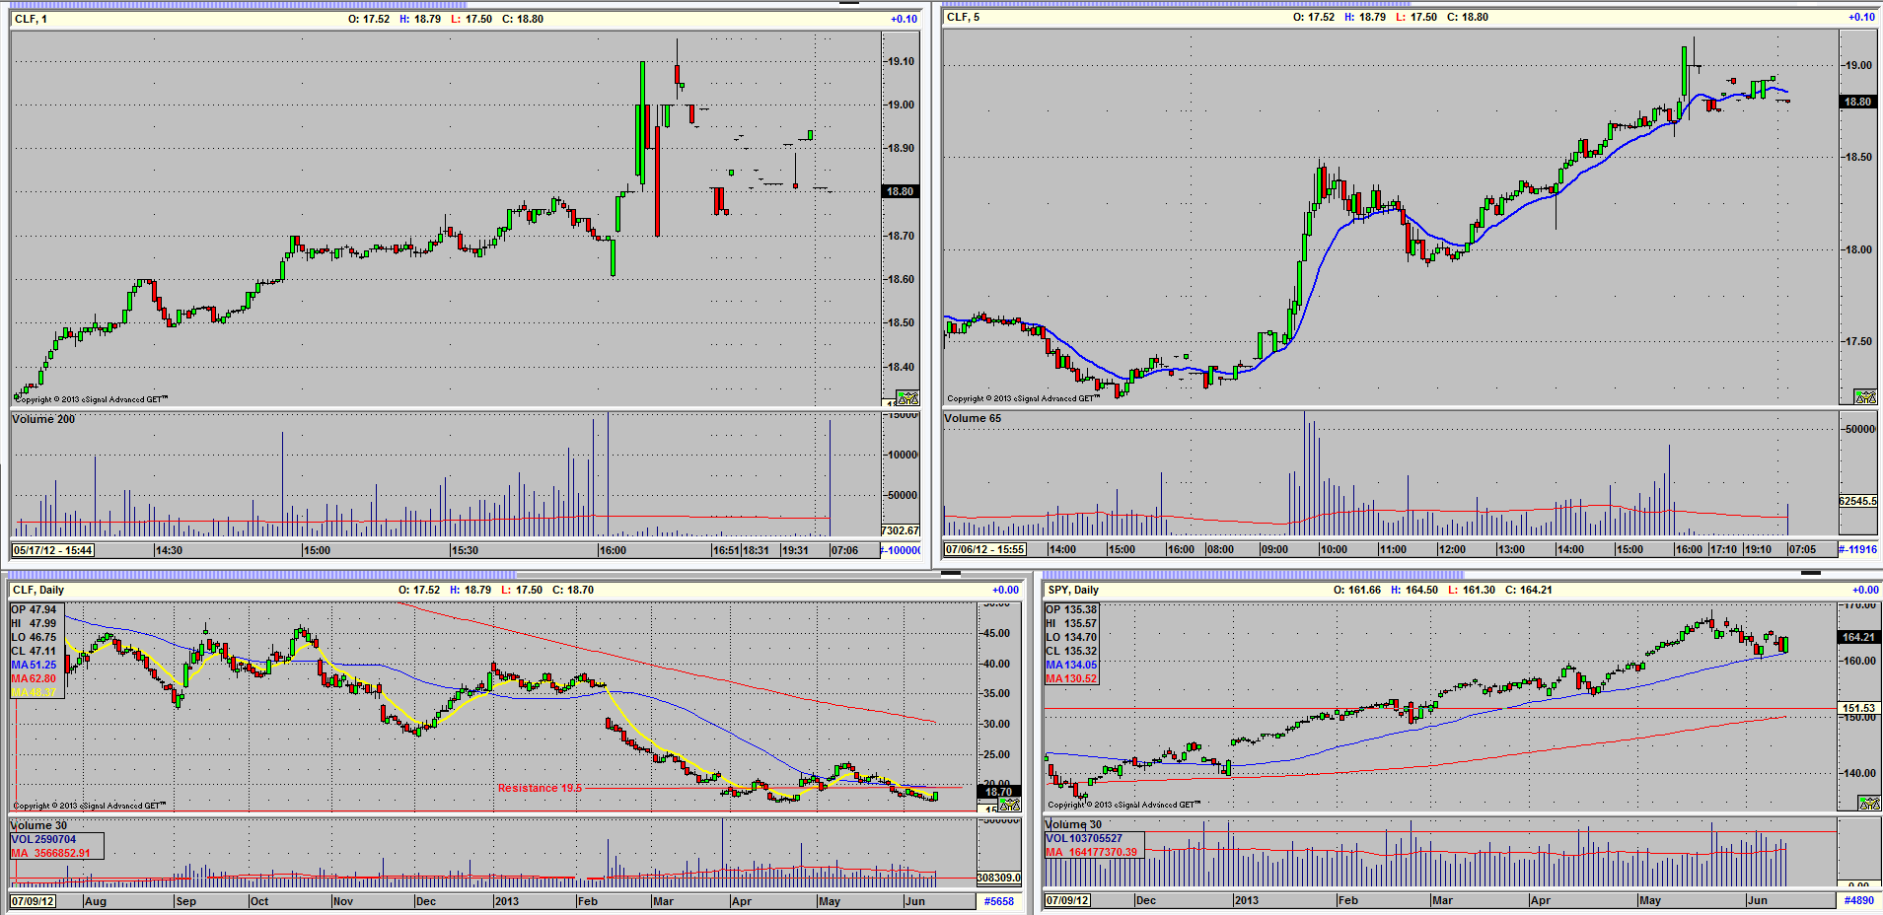The height and width of the screenshot is (915, 1883).
Task: Click the '#-11916' bar counter
Action: (1858, 549)
